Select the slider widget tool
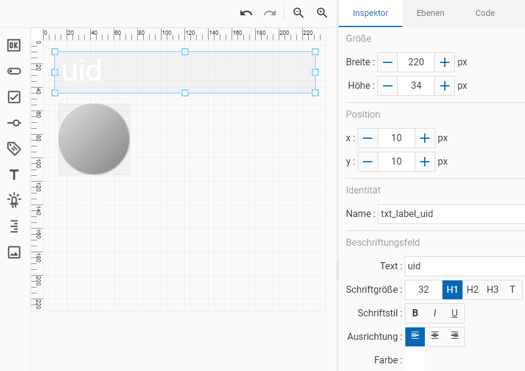The image size is (525, 371). [14, 123]
